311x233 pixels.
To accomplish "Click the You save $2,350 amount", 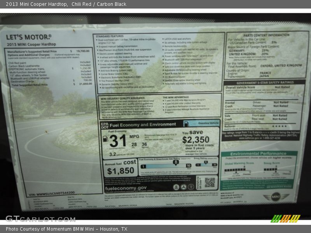I will click(x=196, y=140).
